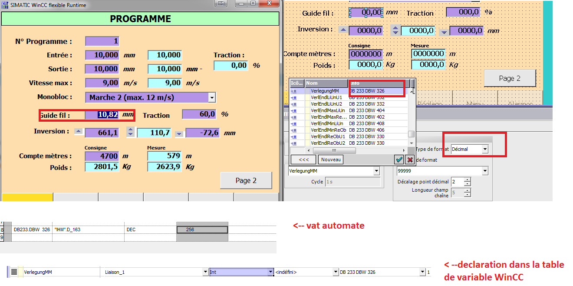Cancel tag selection with red X
Viewport: 573px width, 286px height.
click(409, 160)
